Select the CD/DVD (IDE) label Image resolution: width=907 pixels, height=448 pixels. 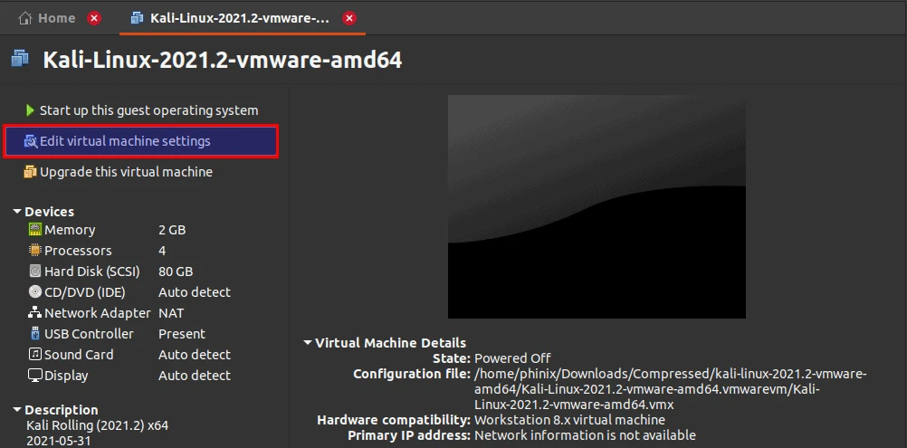pyautogui.click(x=85, y=292)
